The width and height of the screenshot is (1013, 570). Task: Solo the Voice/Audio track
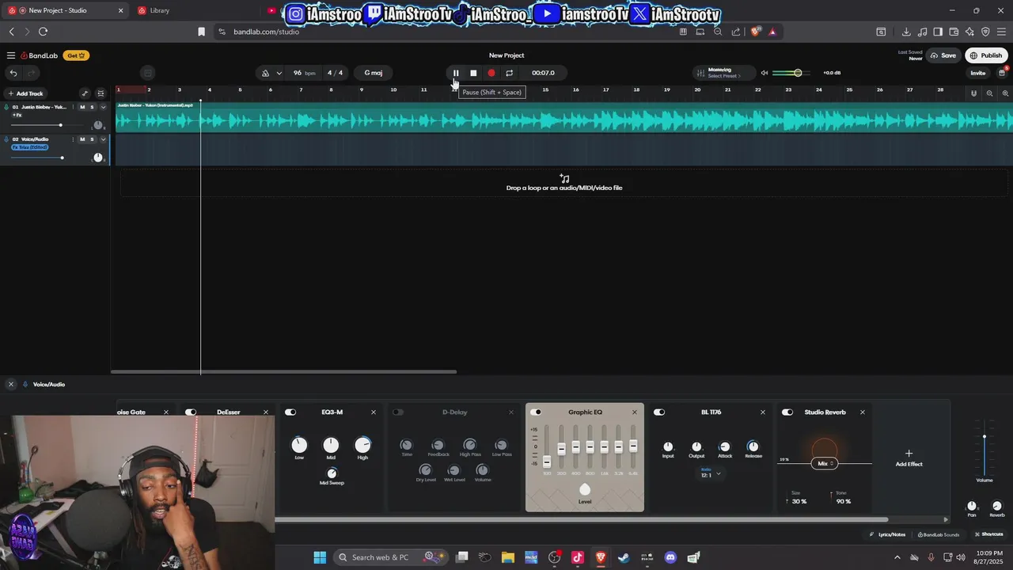pos(92,139)
